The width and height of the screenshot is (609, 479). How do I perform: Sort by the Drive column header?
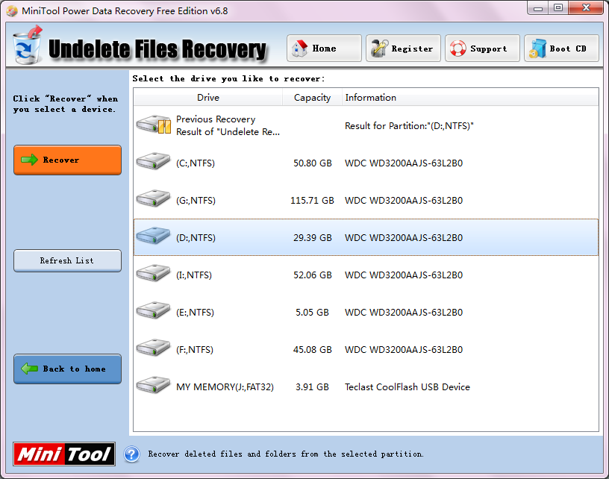coord(207,98)
